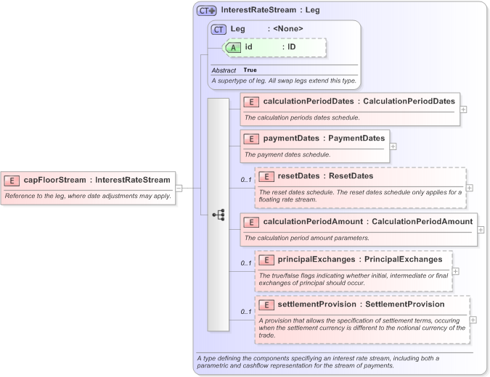This screenshot has height=377, width=490.
Task: Collapse the capFloorStream element node
Action: point(179,188)
